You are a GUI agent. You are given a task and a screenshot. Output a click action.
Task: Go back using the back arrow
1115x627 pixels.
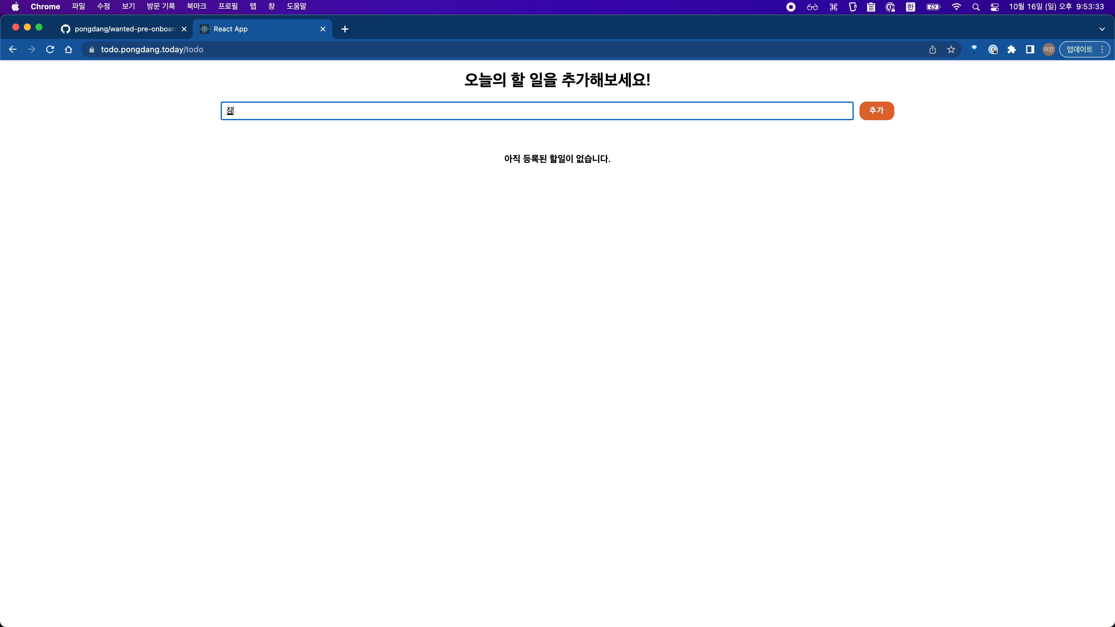[12, 49]
